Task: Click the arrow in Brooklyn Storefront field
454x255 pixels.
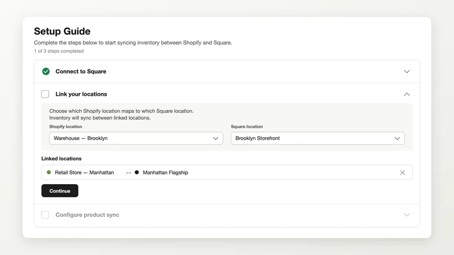Action: pos(397,138)
